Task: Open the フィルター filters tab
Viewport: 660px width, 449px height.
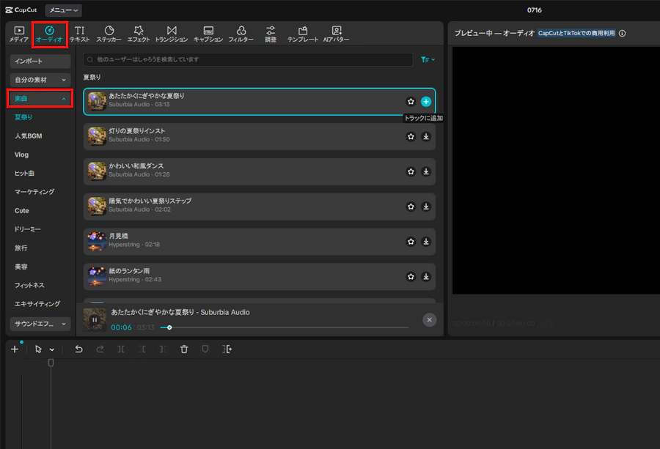Action: click(x=241, y=34)
